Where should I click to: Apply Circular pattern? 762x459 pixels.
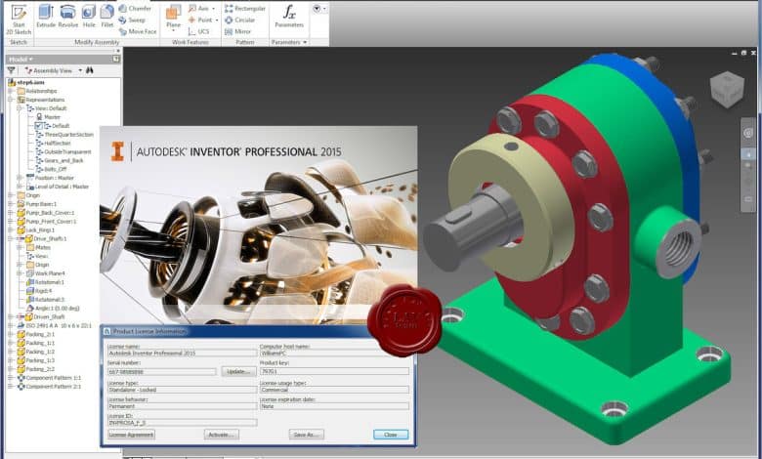pyautogui.click(x=239, y=20)
